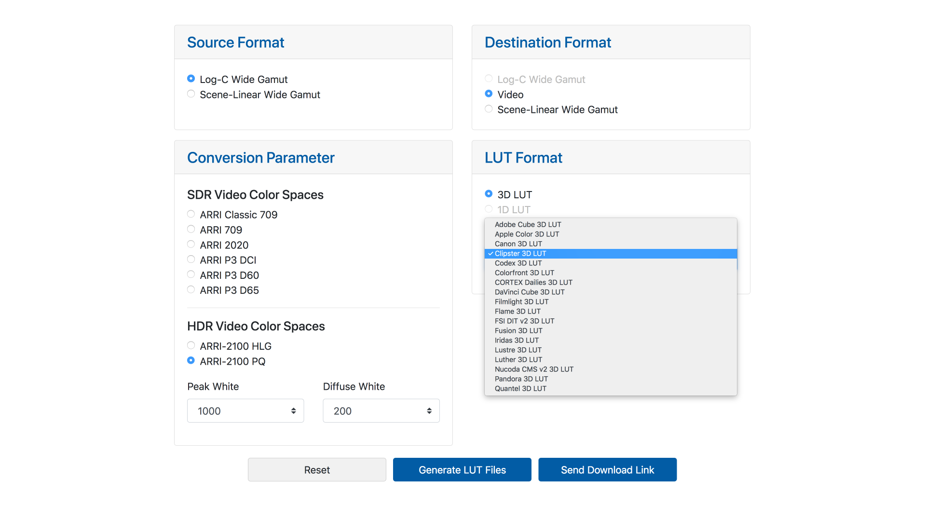Select ARRI Classic 709 color space

[191, 214]
